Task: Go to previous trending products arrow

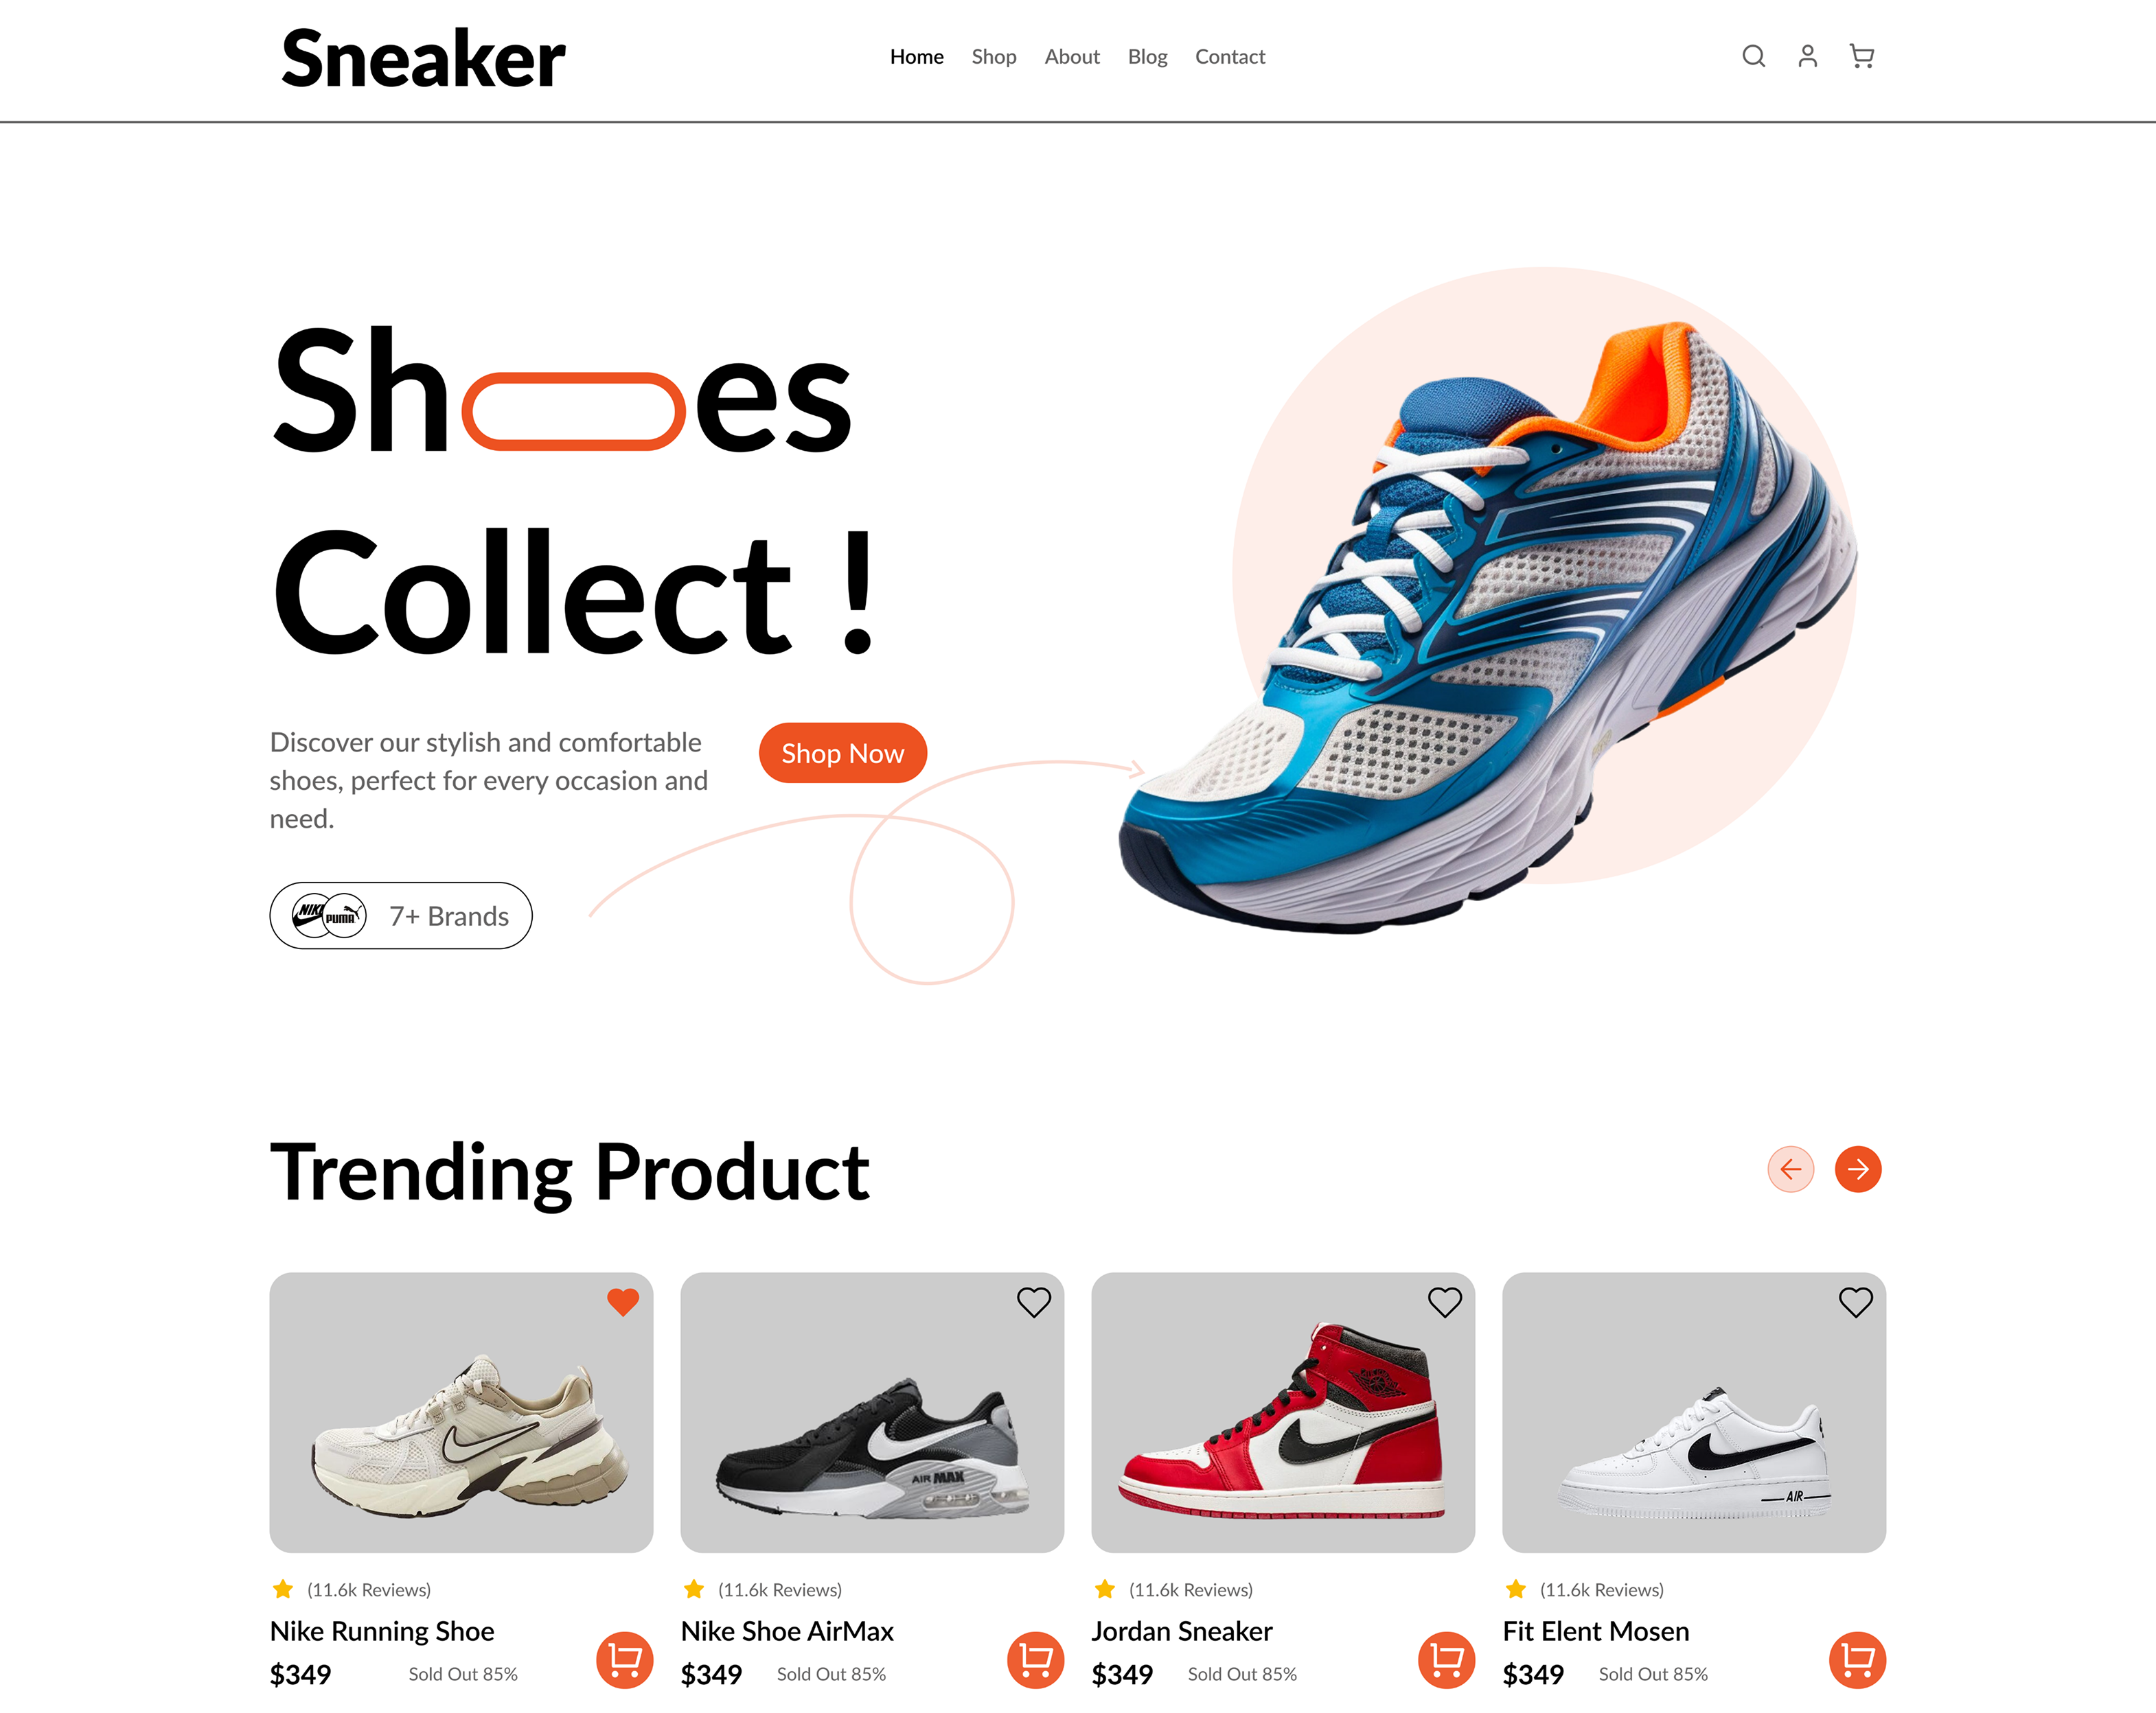Action: click(x=1791, y=1168)
